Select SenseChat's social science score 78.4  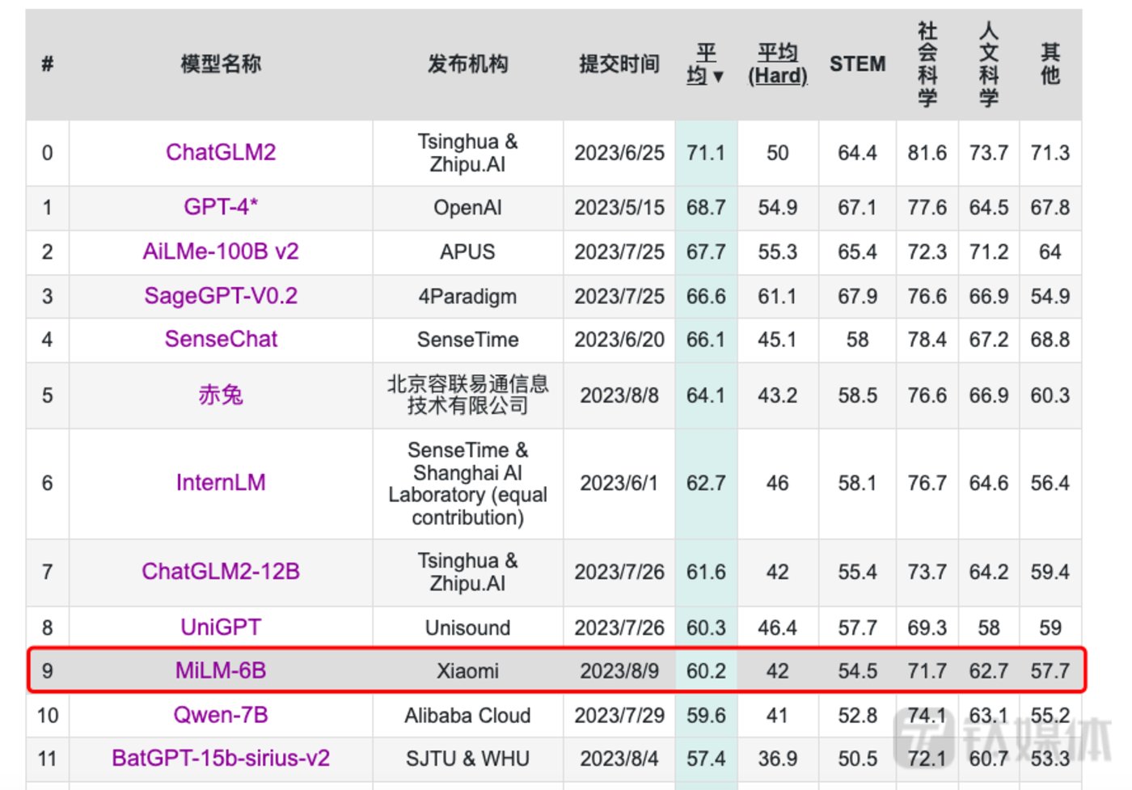[x=927, y=340]
